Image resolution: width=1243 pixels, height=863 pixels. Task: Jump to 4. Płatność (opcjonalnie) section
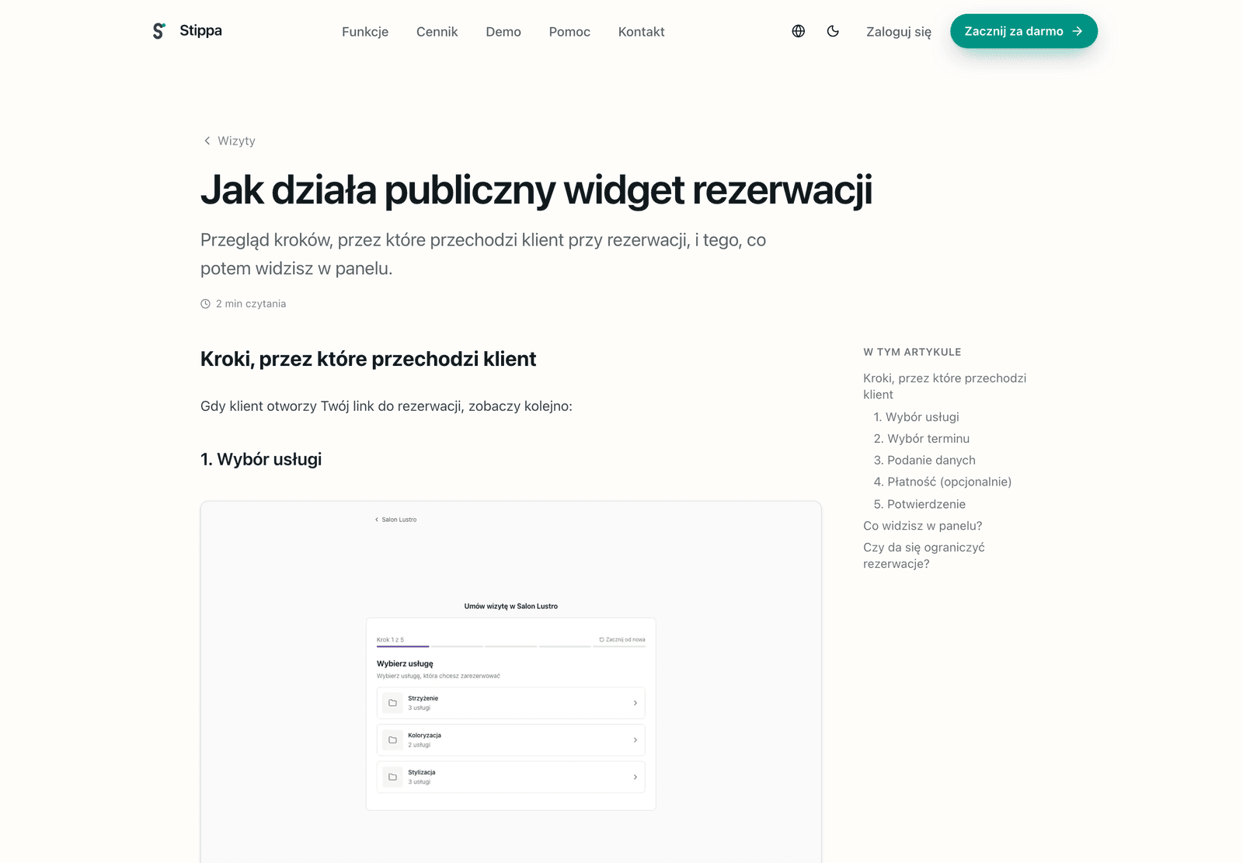942,482
